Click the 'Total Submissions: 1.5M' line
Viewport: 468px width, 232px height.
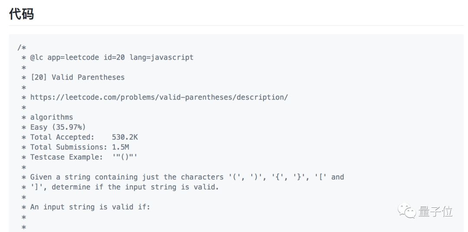[79, 147]
